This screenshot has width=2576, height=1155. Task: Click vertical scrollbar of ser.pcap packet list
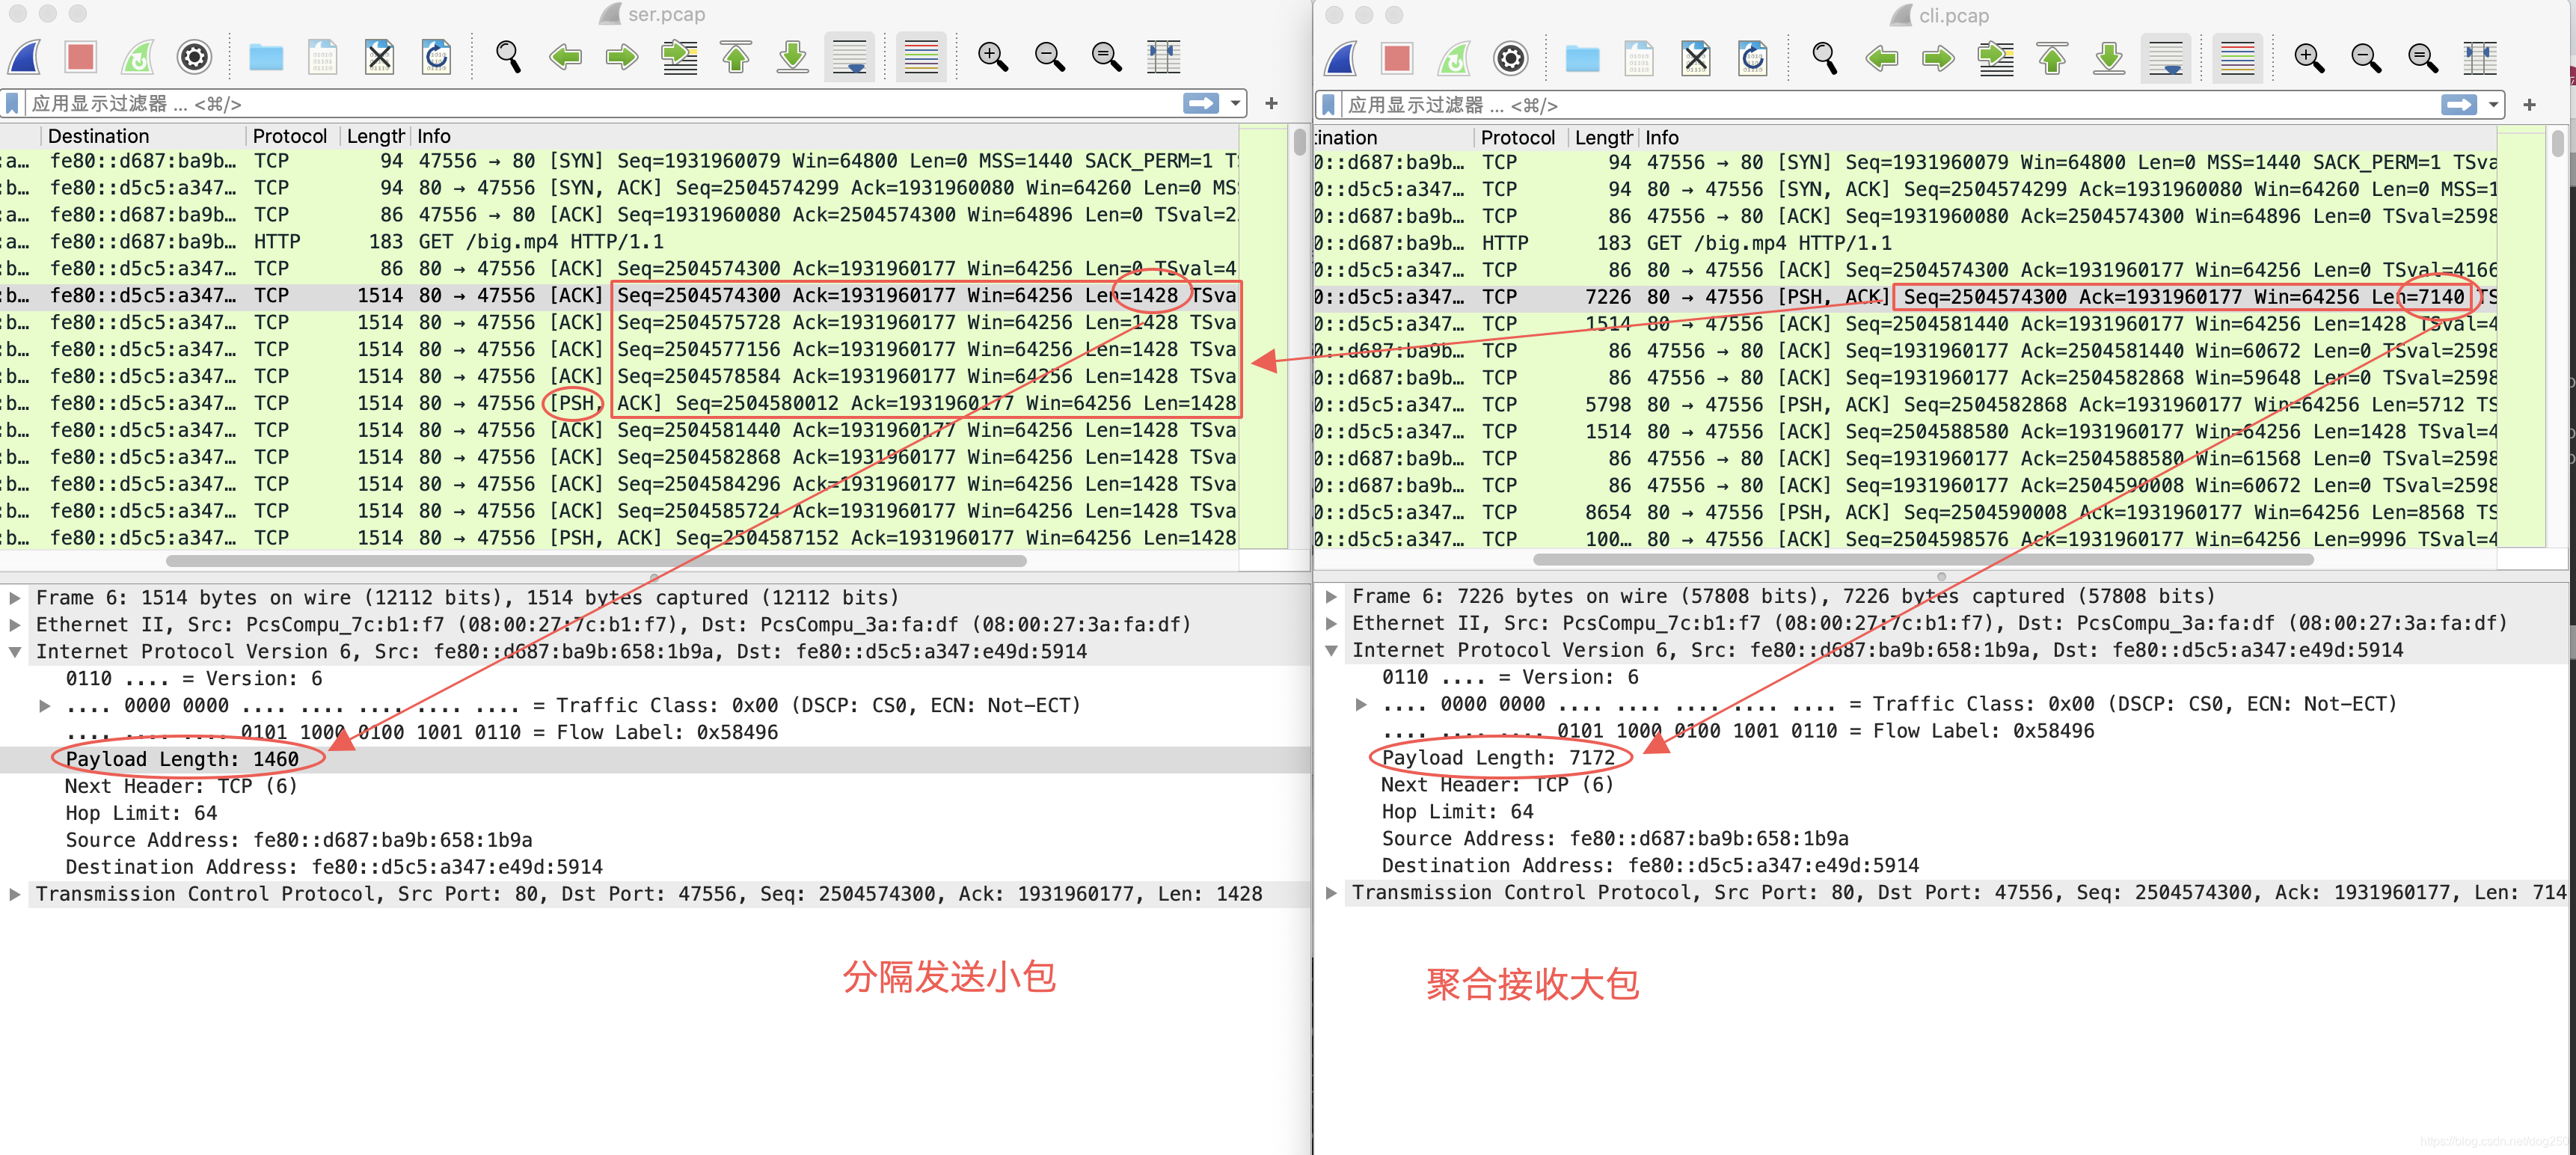[1299, 142]
